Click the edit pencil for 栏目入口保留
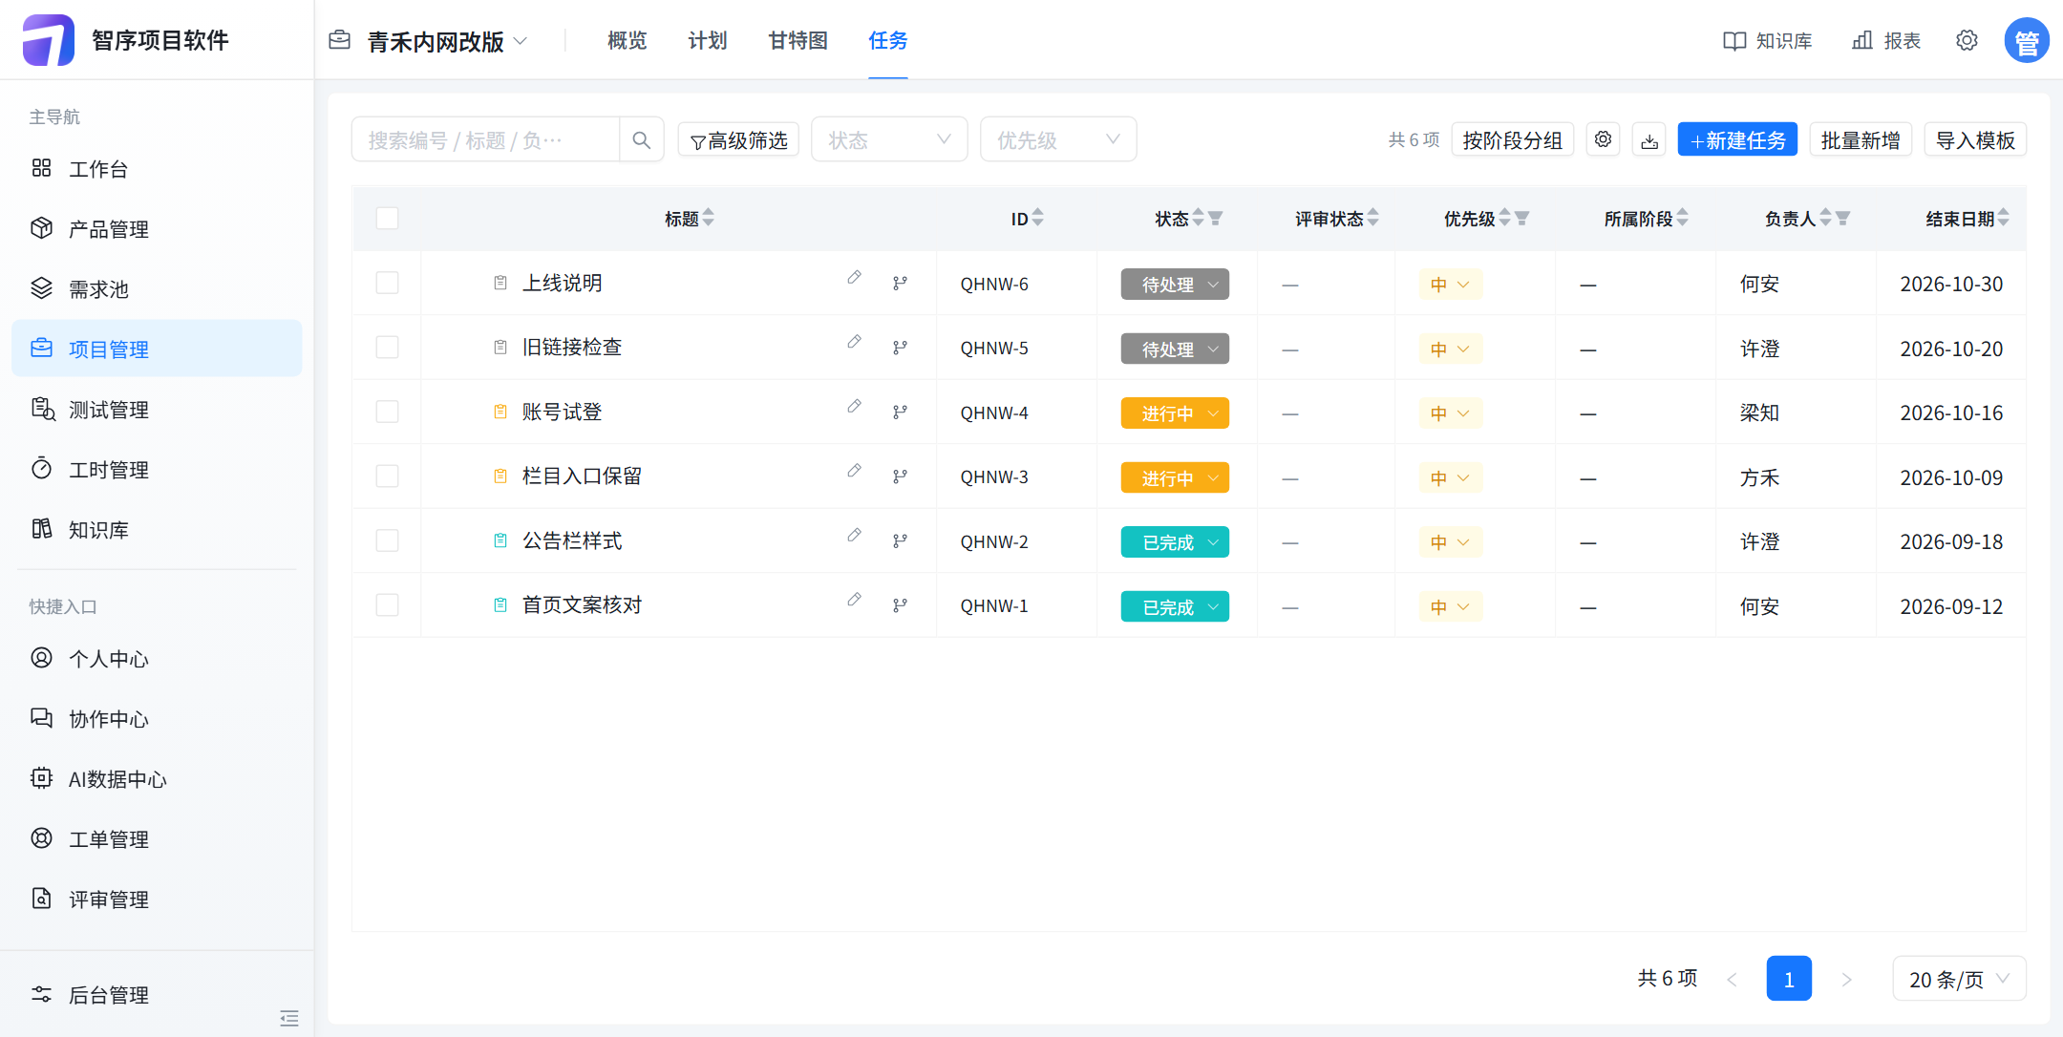The height and width of the screenshot is (1037, 2063). pos(854,471)
